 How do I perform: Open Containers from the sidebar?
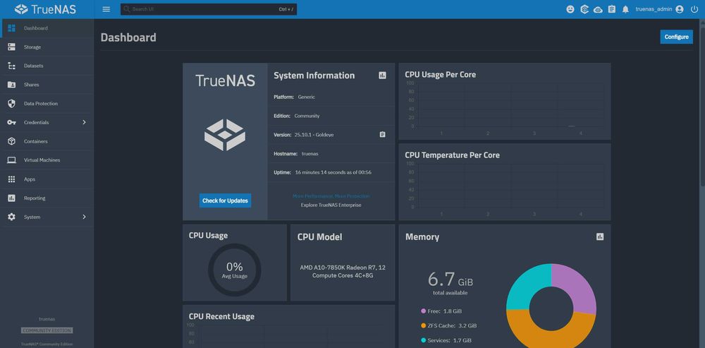click(x=47, y=141)
